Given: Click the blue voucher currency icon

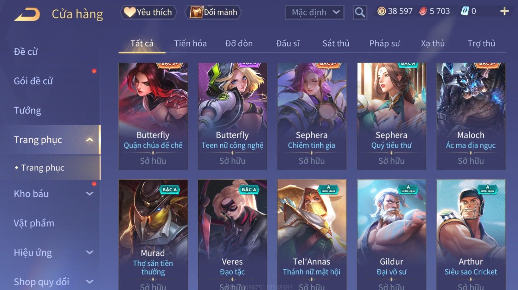Looking at the screenshot, I should click(465, 11).
